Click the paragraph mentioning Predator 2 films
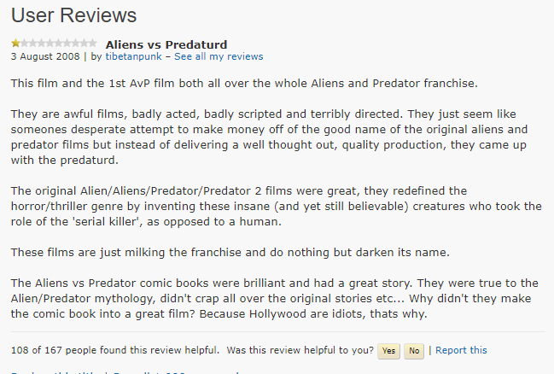The width and height of the screenshot is (554, 374). (x=277, y=207)
